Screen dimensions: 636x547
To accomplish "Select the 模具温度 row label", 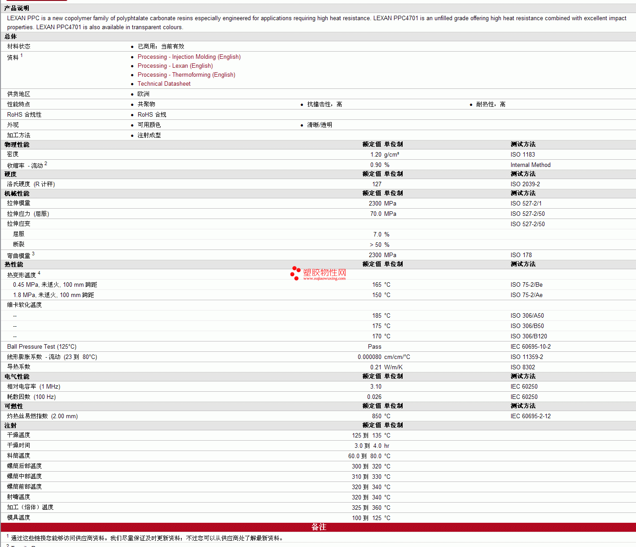I will [x=19, y=518].
